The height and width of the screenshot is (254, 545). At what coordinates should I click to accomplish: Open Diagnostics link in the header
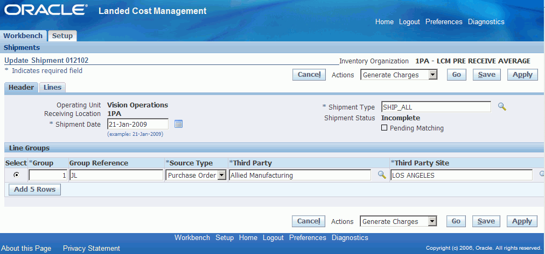click(486, 22)
